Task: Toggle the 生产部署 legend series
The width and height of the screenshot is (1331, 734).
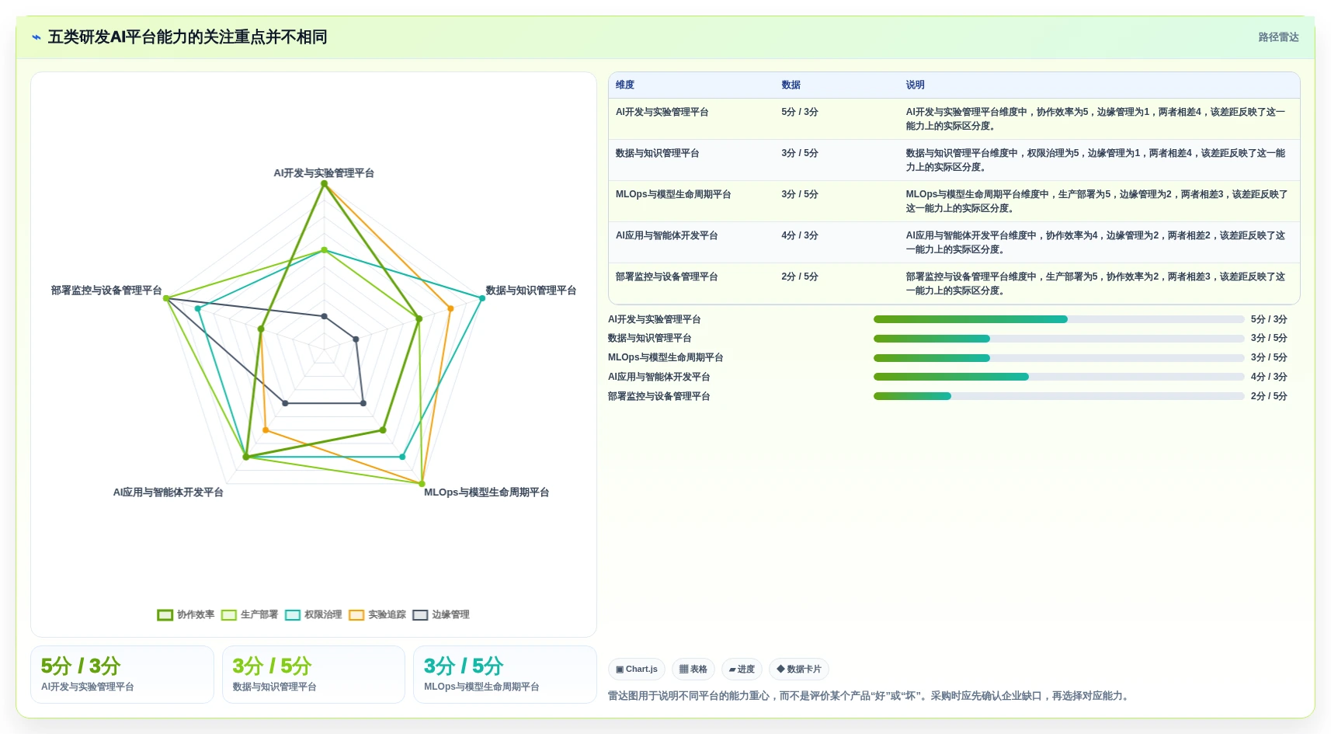Action: [249, 614]
